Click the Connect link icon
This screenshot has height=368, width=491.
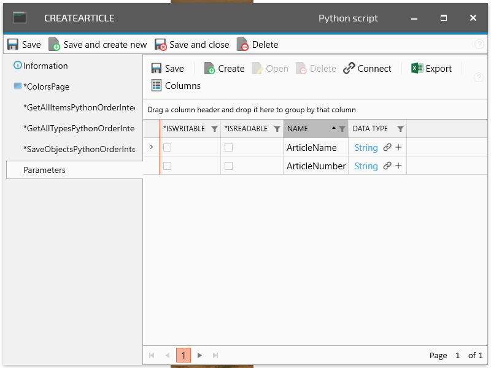pyautogui.click(x=349, y=69)
